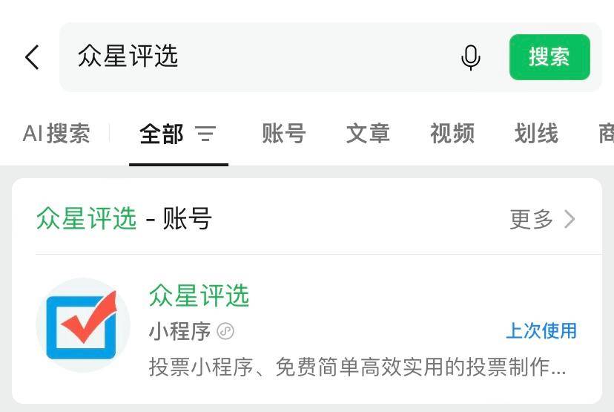Viewport: 614px width, 412px height.
Task: Tap the microphone voice search icon
Action: click(x=471, y=57)
